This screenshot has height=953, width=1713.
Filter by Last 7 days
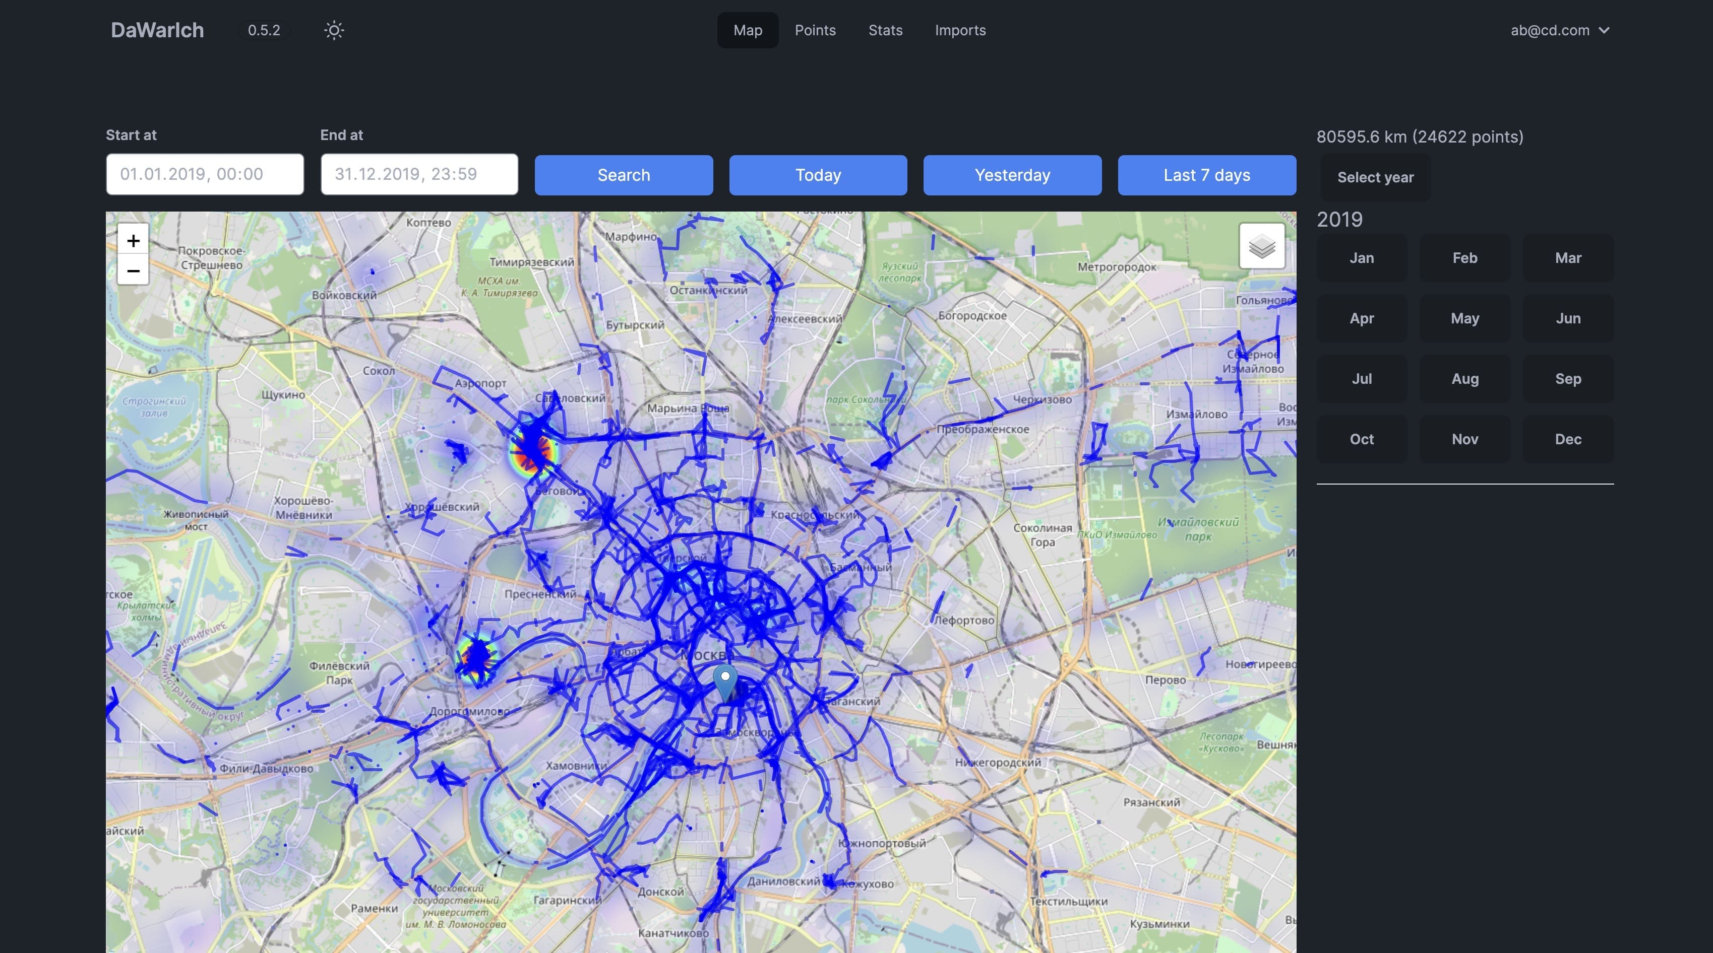[x=1206, y=175]
